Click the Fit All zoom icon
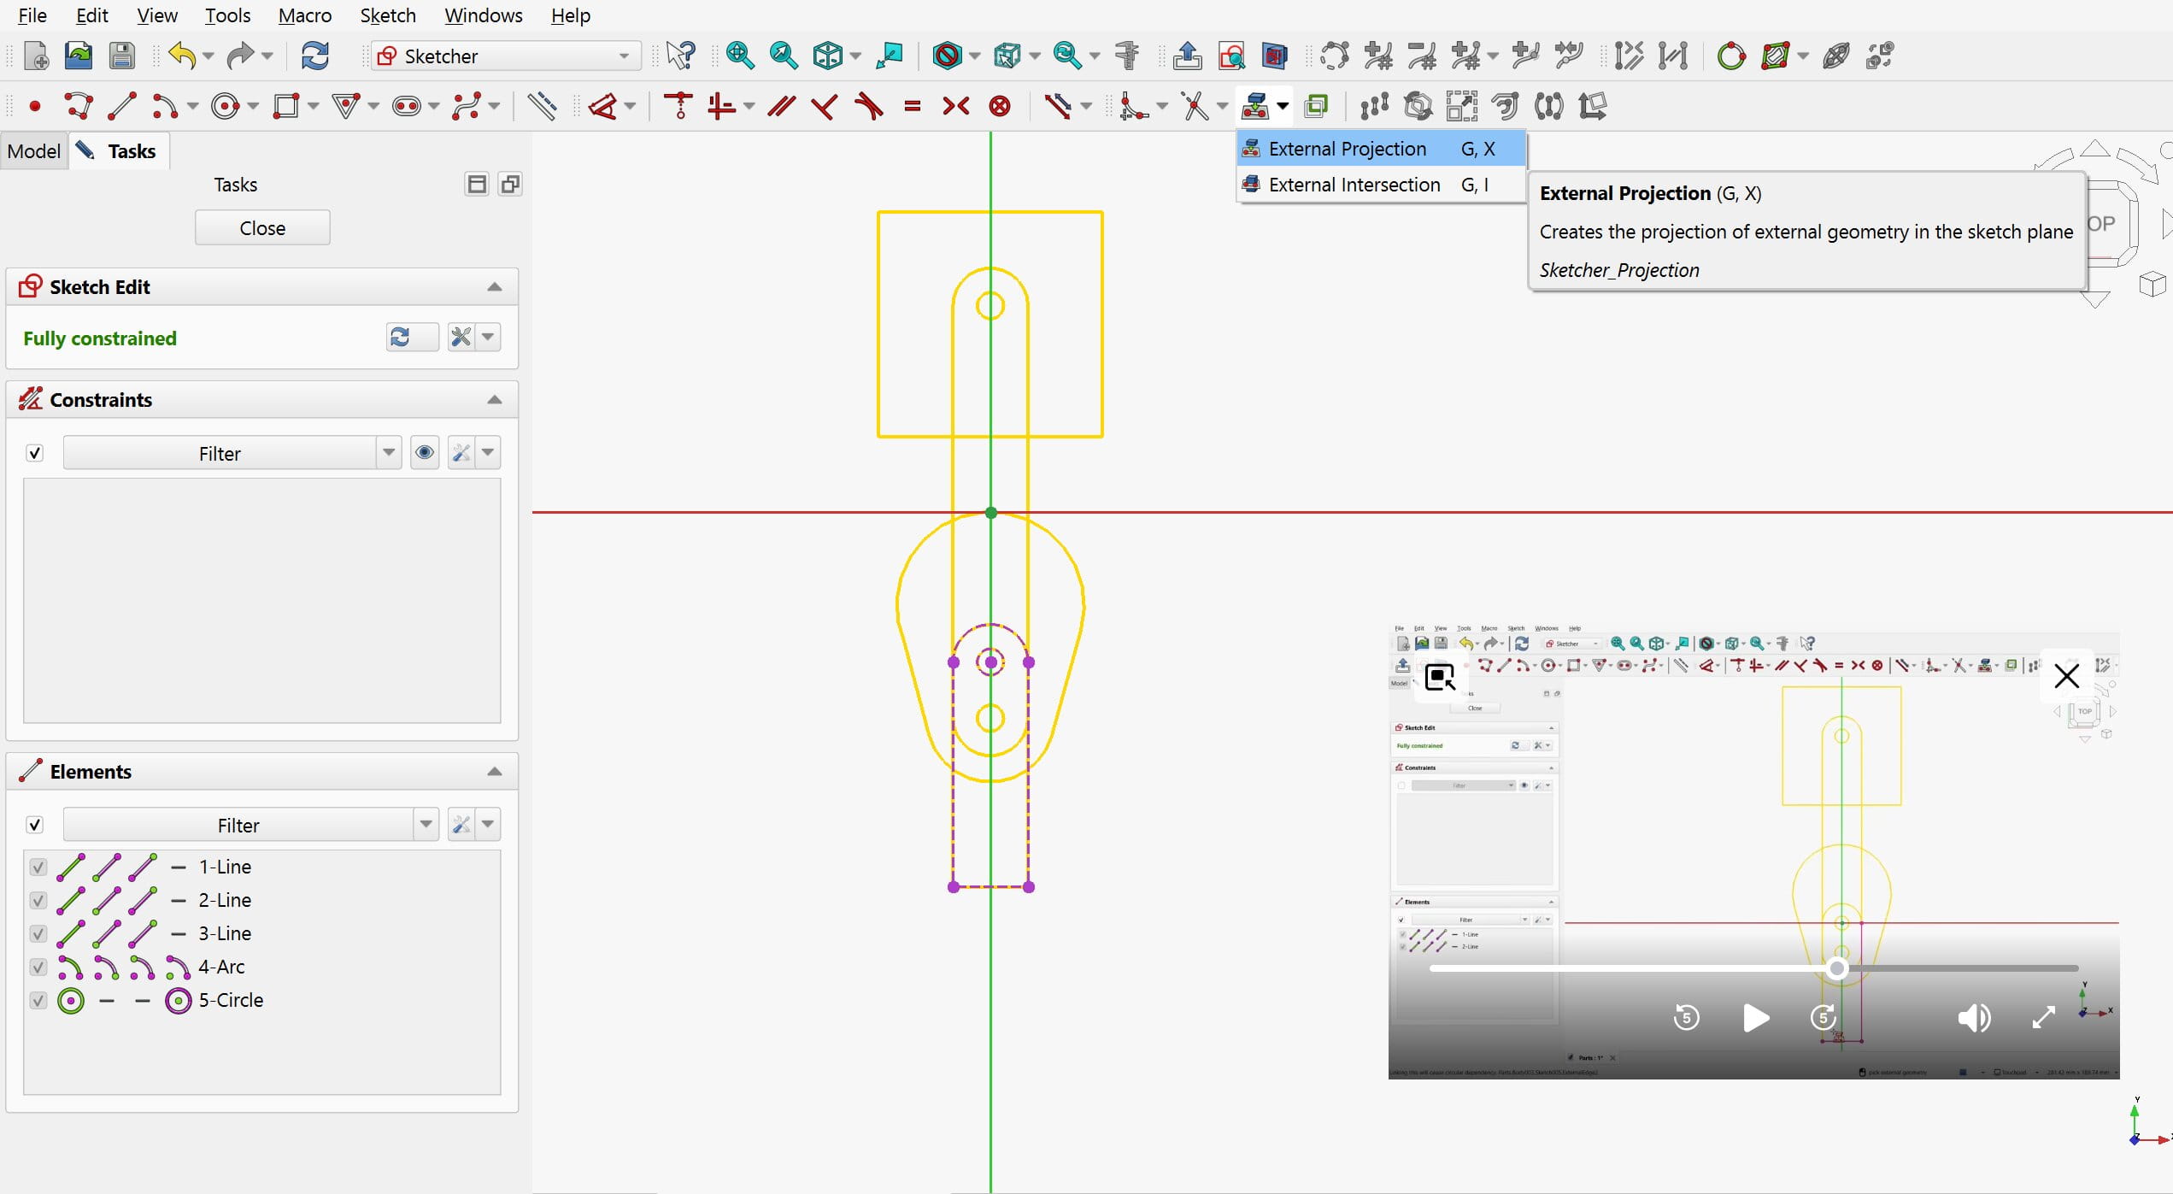 coord(739,56)
